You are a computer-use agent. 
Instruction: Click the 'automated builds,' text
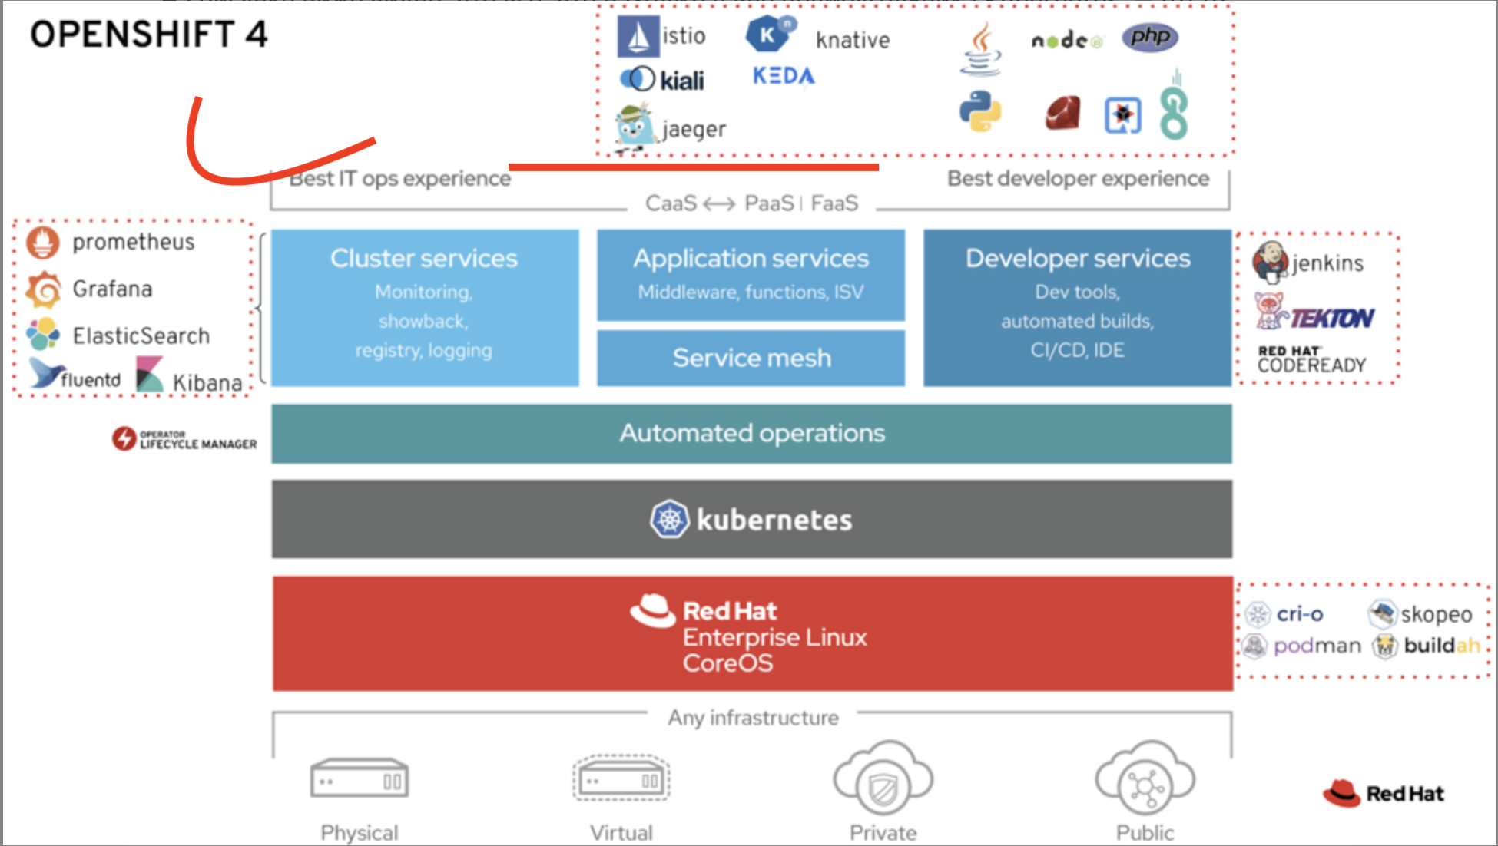point(1077,322)
